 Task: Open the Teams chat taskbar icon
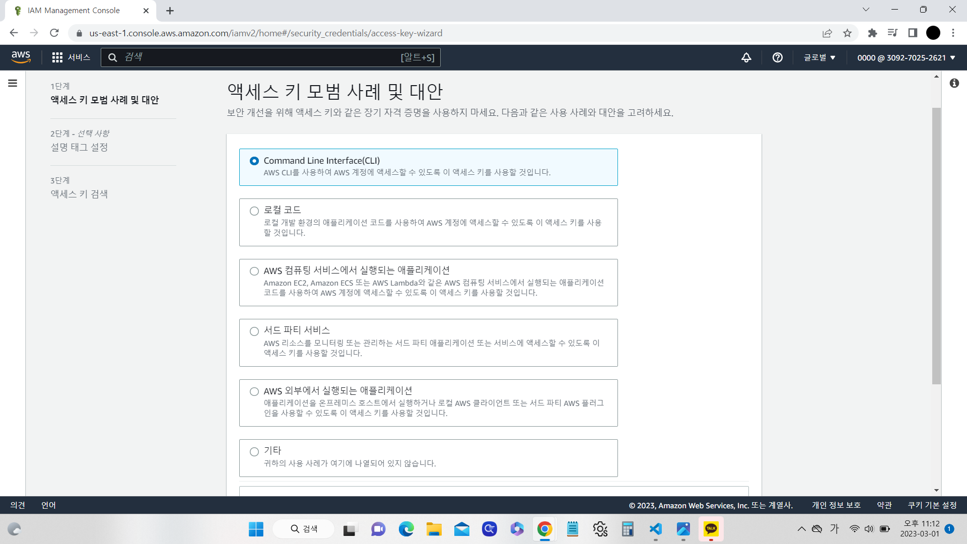click(x=378, y=529)
